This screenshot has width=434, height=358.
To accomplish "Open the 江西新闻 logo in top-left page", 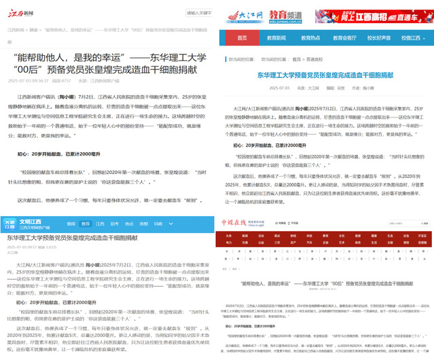I will tap(21, 13).
